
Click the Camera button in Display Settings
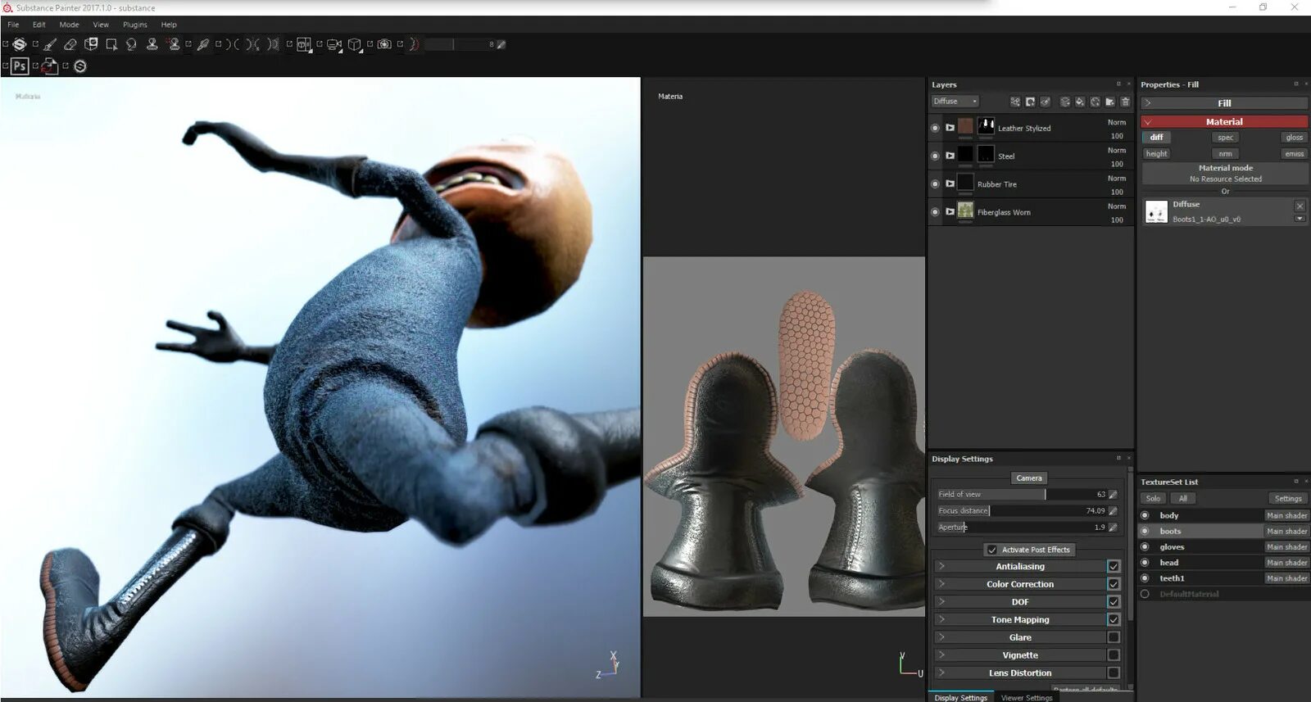pyautogui.click(x=1029, y=478)
